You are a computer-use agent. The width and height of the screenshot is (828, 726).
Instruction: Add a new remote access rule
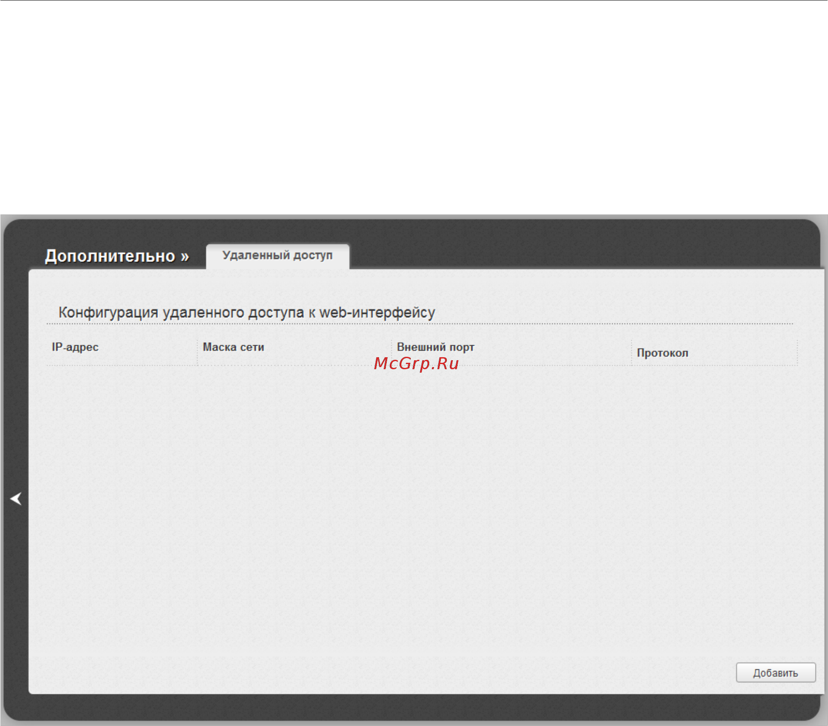[x=776, y=672]
